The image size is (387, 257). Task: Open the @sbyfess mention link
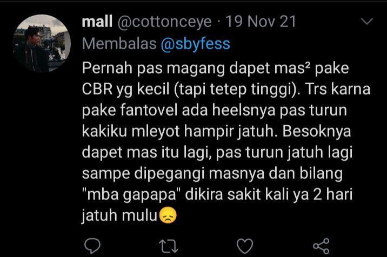pyautogui.click(x=196, y=44)
